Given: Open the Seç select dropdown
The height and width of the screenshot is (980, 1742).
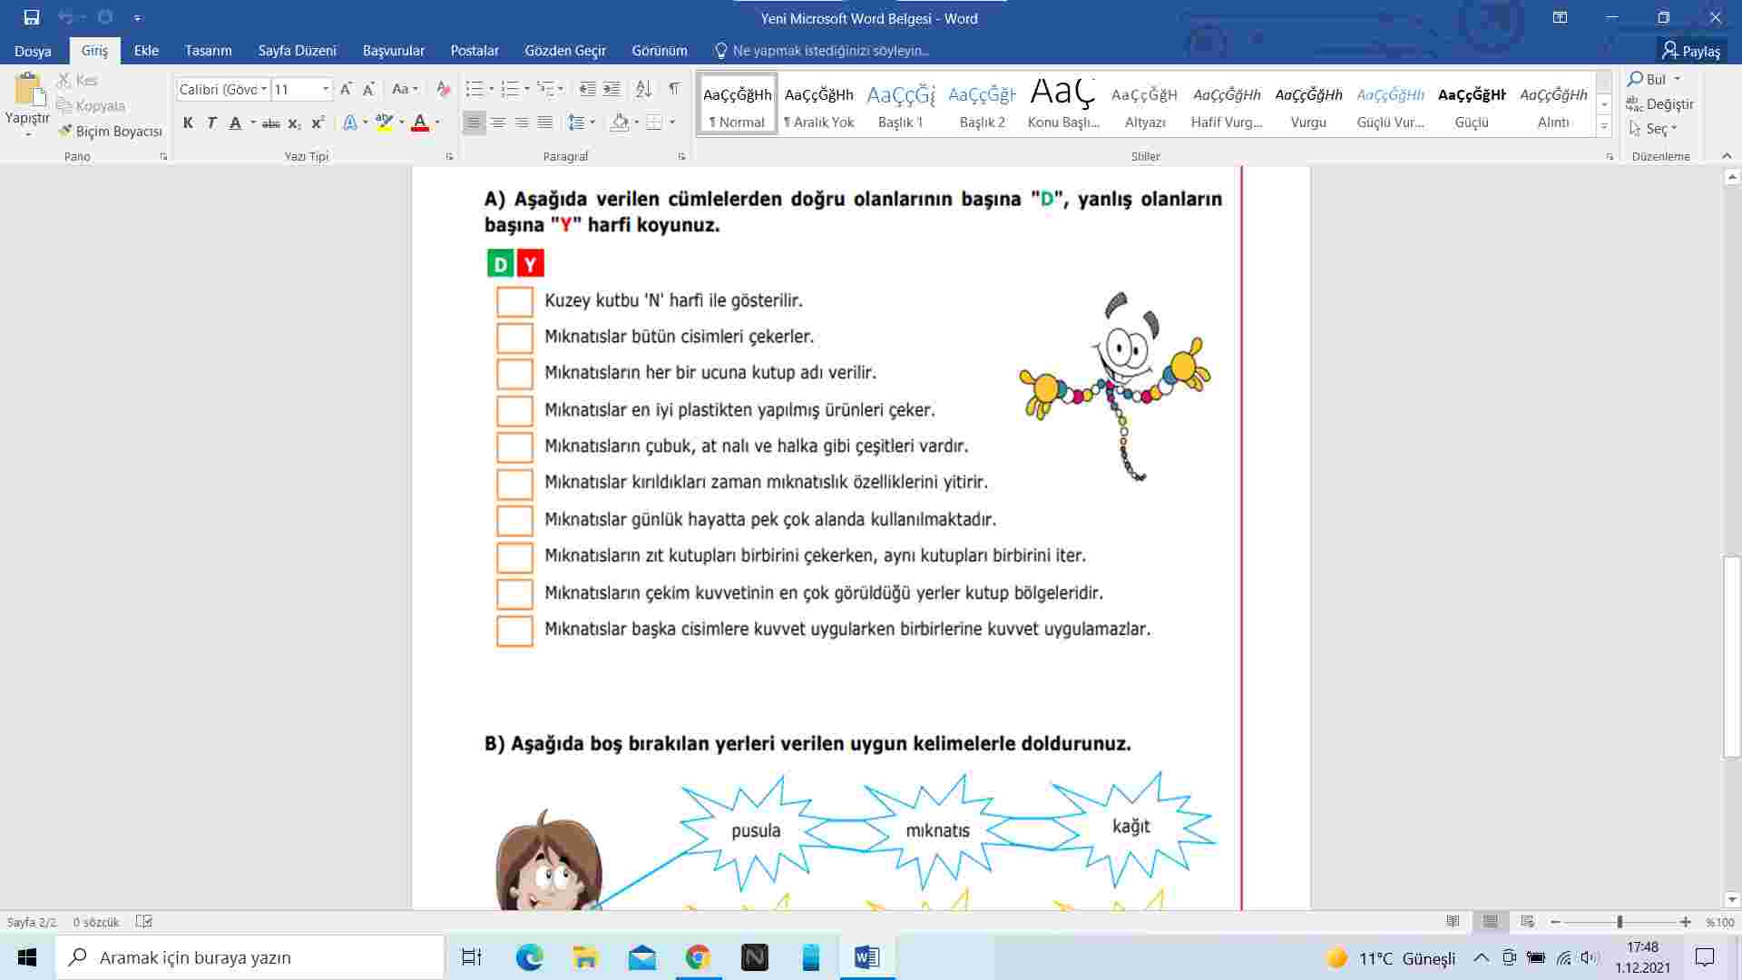Looking at the screenshot, I should (x=1655, y=129).
